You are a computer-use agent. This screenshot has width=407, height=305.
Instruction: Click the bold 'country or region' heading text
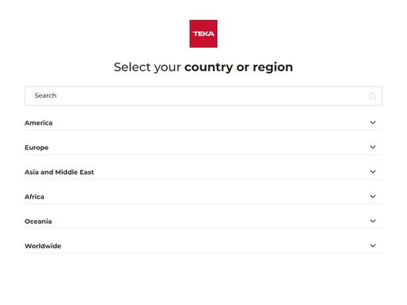coord(238,68)
